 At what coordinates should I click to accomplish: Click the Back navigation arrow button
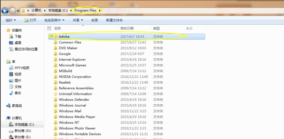tap(5, 11)
